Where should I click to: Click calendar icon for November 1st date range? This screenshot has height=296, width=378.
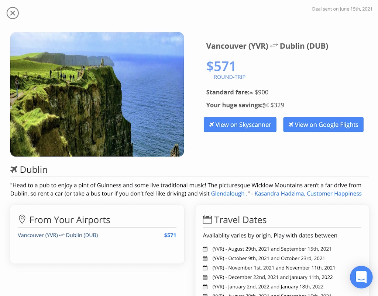pos(205,268)
